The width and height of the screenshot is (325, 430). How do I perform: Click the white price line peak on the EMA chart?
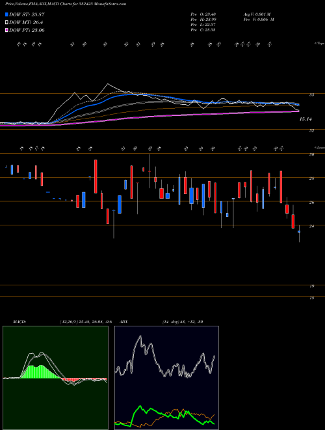coord(108,84)
